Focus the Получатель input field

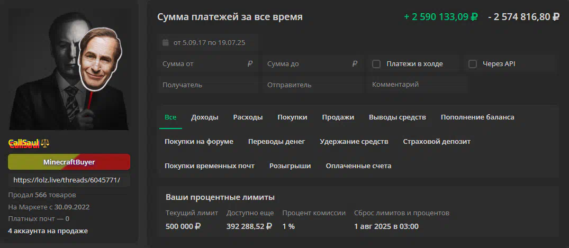[x=208, y=85]
